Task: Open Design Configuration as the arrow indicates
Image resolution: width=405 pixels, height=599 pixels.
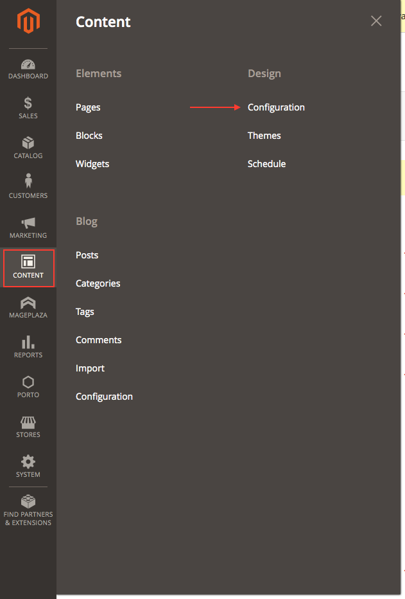Action: pyautogui.click(x=276, y=107)
